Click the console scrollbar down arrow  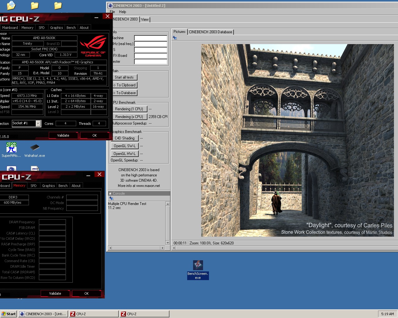168,243
